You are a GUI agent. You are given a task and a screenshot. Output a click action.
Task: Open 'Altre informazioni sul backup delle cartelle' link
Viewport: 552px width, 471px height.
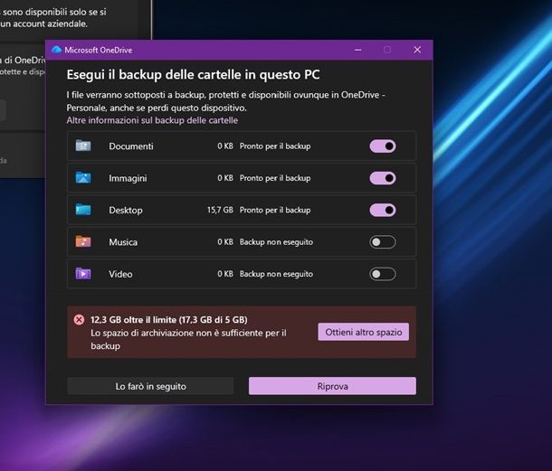tap(152, 120)
